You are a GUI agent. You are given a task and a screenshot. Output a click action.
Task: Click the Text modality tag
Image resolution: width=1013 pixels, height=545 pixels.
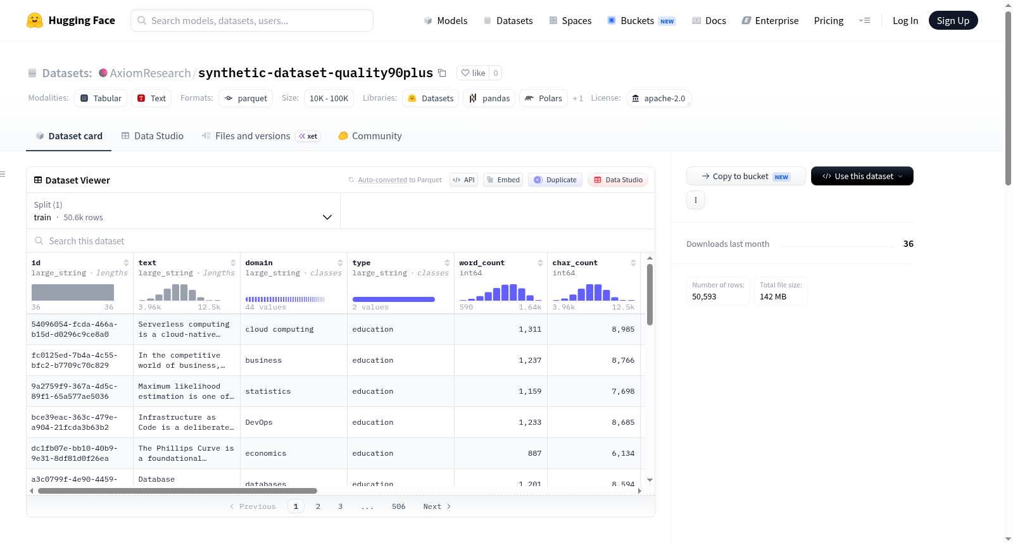[152, 98]
